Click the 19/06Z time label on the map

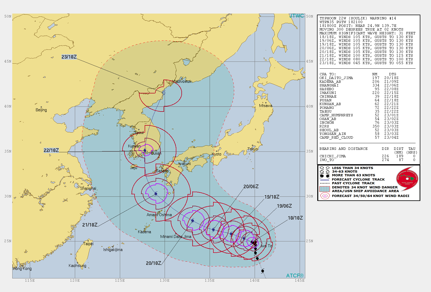click(x=284, y=206)
